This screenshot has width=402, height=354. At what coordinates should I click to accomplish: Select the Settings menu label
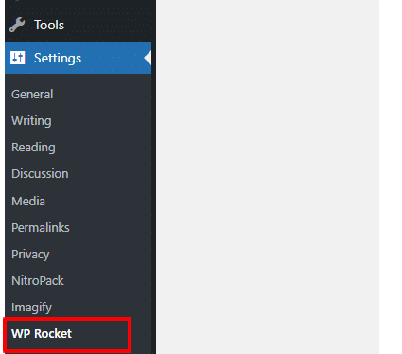(x=58, y=58)
